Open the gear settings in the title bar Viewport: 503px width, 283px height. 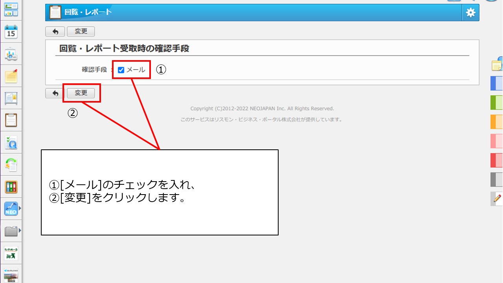[x=470, y=13]
